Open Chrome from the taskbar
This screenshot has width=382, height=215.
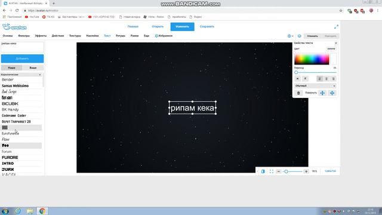[42, 211]
